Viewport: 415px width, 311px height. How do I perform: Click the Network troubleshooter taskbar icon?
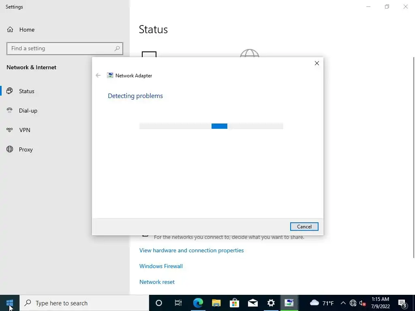[x=289, y=303]
